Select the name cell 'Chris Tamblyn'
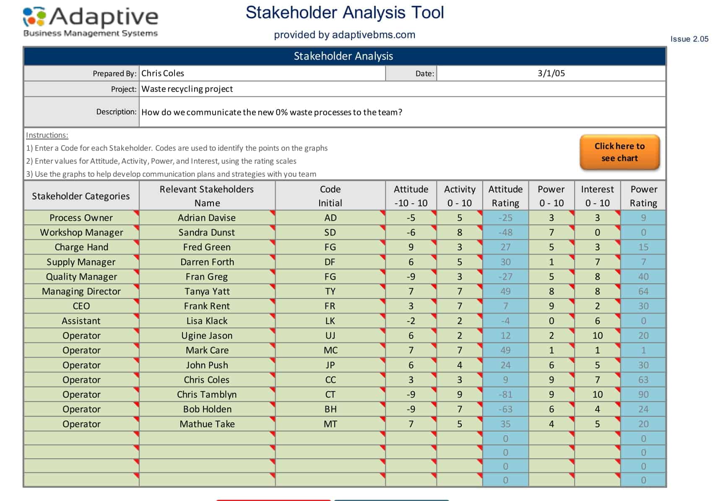713x501 pixels. pos(207,395)
